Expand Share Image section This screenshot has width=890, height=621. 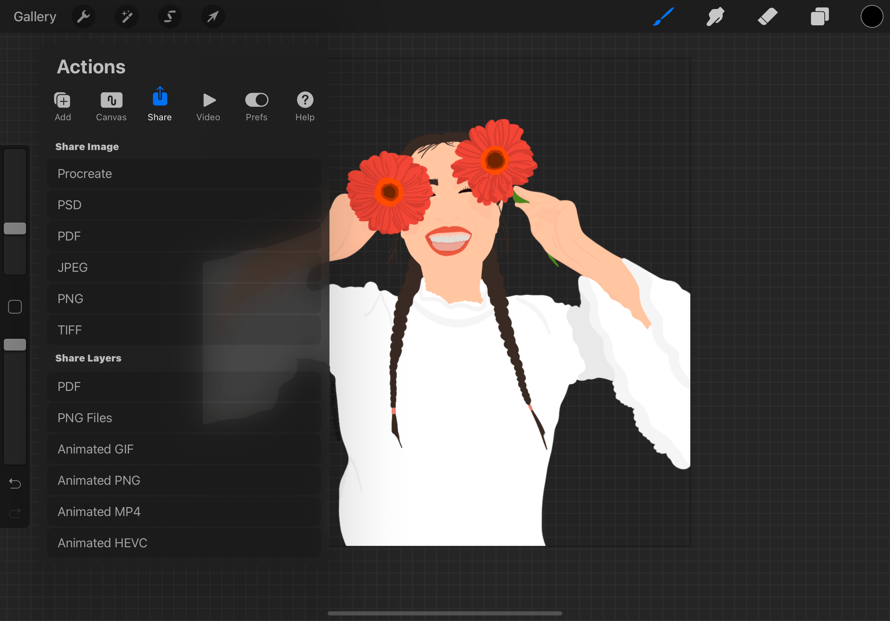pos(86,146)
